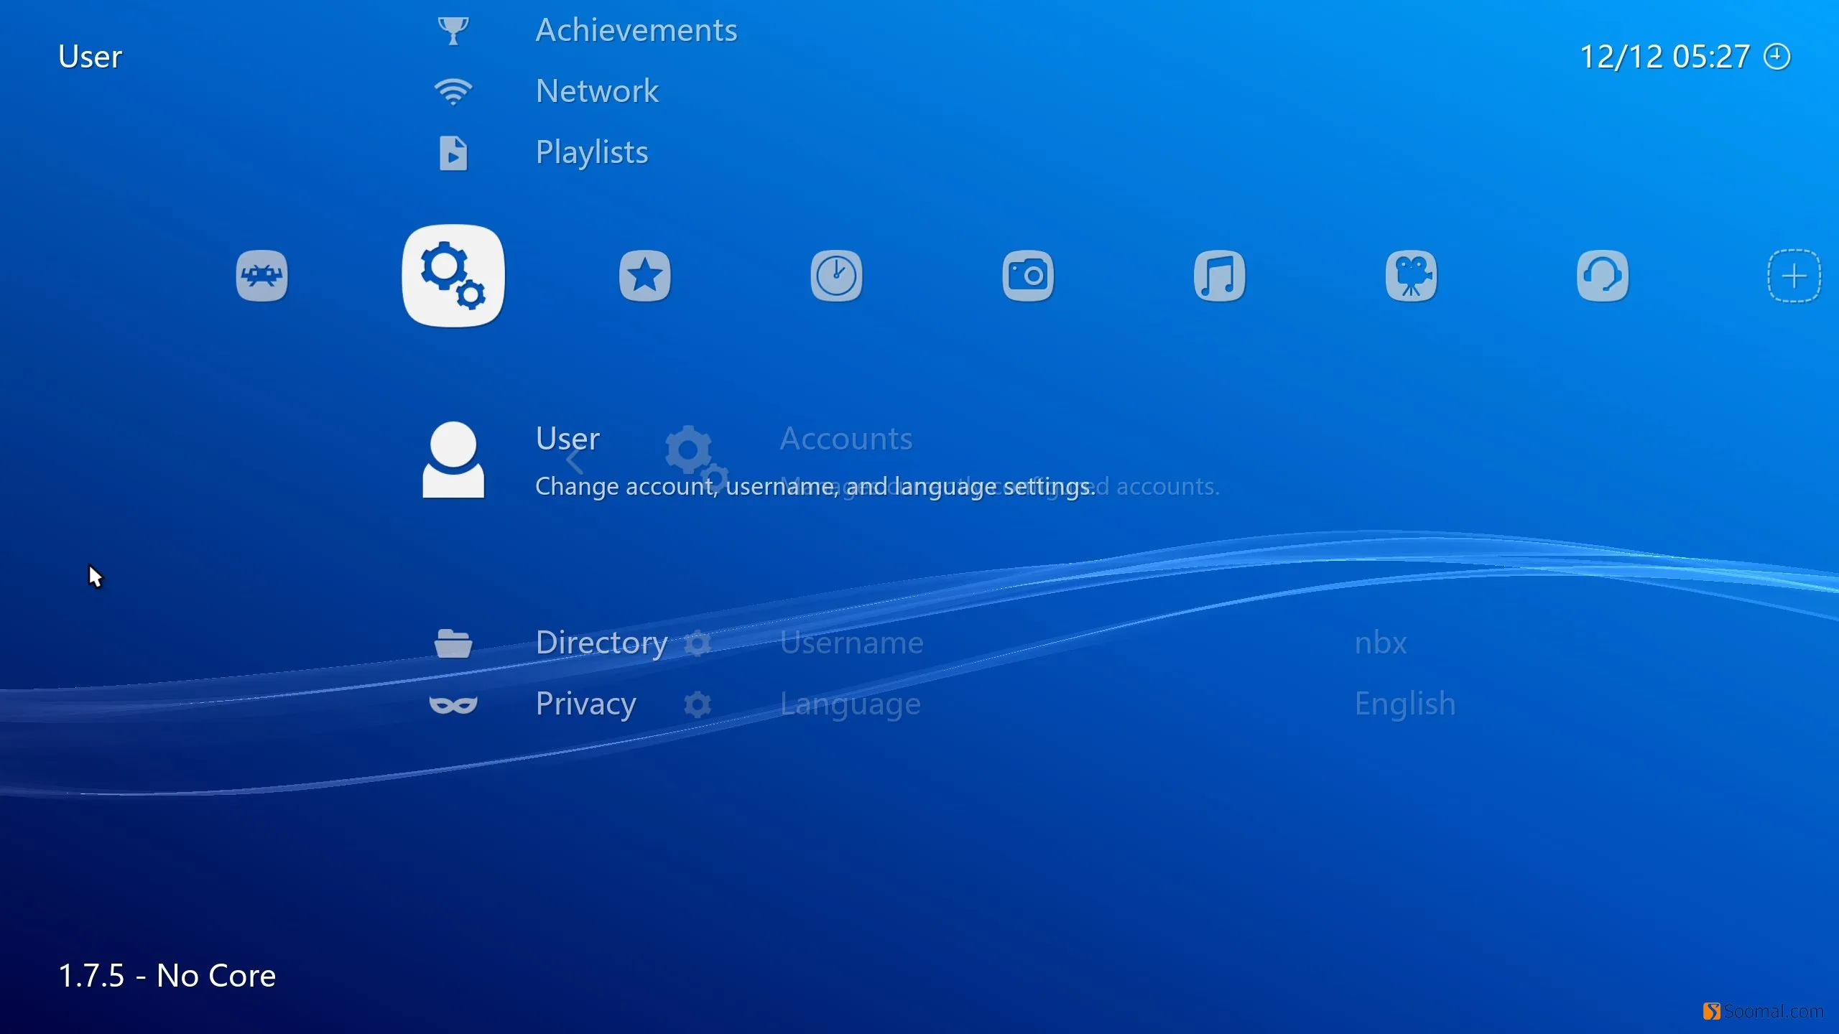This screenshot has width=1839, height=1034.
Task: Open the Netplay headset tab
Action: coord(1603,276)
